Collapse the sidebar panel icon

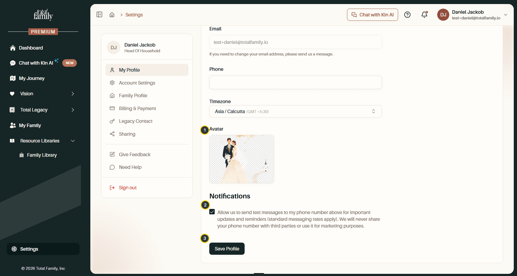pos(99,15)
